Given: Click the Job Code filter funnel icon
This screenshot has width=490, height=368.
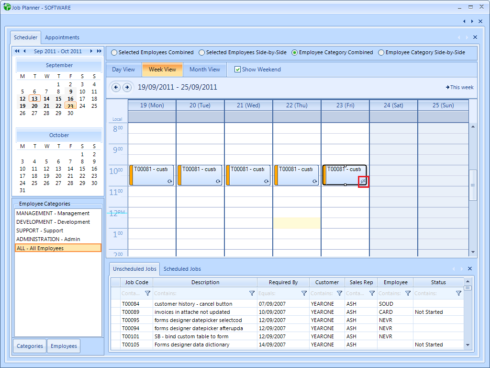Looking at the screenshot, I should coord(147,293).
